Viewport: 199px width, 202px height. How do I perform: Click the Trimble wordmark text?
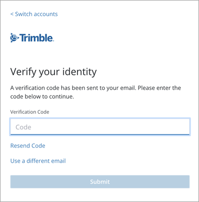click(37, 38)
